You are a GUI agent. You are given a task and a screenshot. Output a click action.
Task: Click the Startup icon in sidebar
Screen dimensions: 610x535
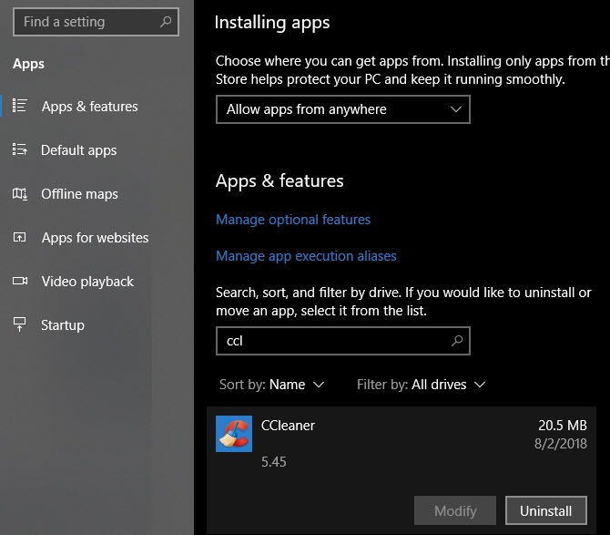click(20, 325)
